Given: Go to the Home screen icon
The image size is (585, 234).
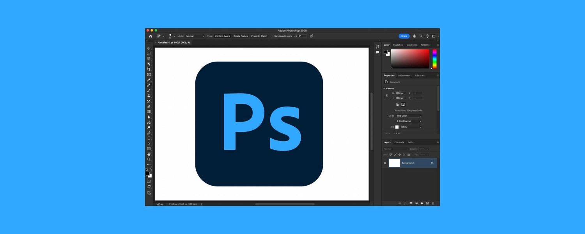Looking at the screenshot, I should 151,36.
